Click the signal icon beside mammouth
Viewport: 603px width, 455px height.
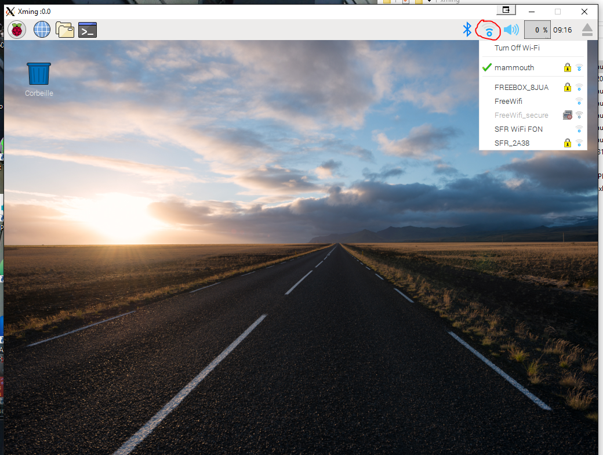[579, 68]
